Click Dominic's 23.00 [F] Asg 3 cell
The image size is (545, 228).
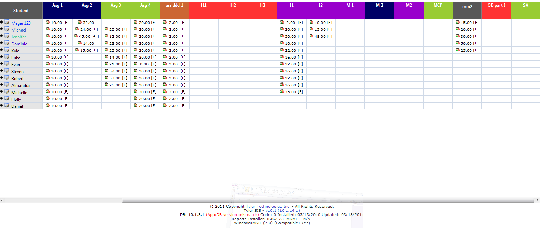point(116,43)
